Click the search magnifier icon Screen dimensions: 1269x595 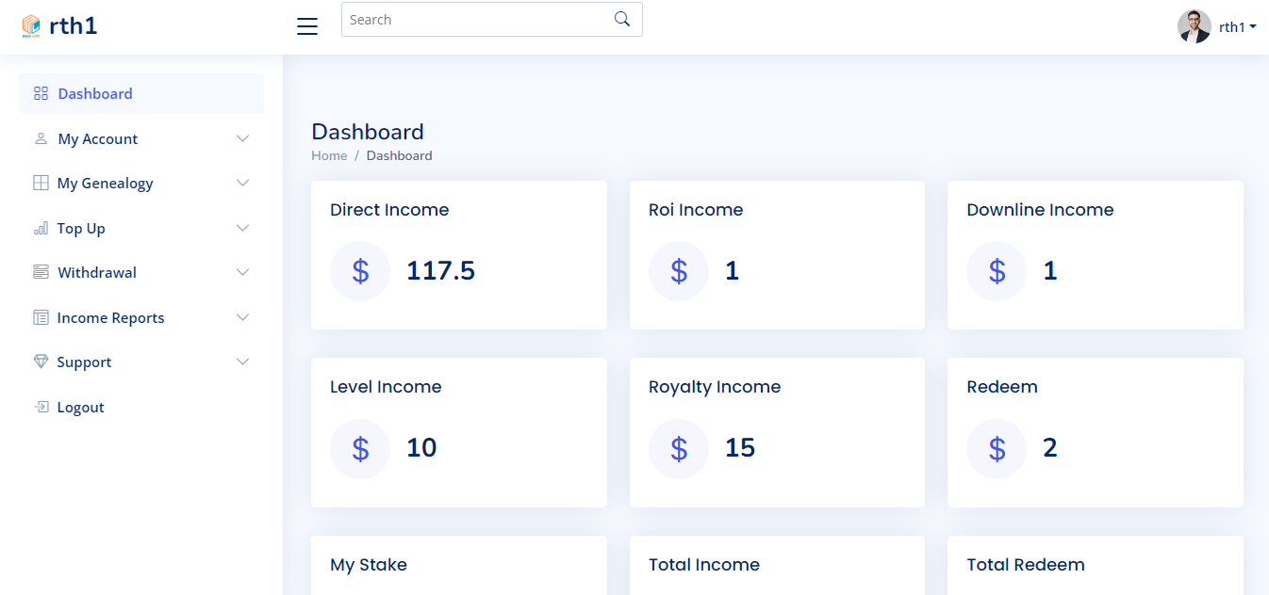coord(622,19)
